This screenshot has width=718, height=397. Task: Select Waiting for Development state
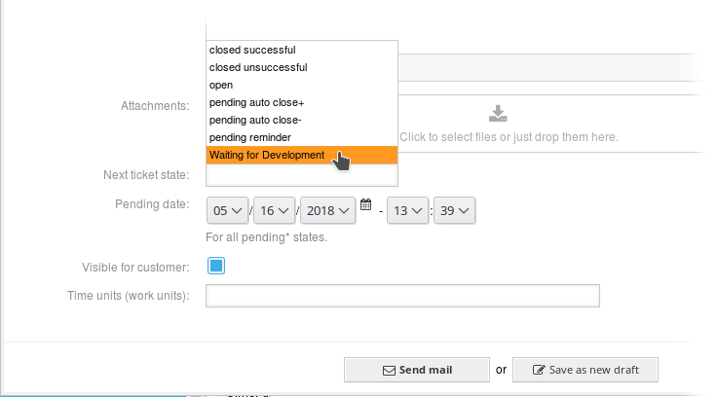pyautogui.click(x=302, y=155)
